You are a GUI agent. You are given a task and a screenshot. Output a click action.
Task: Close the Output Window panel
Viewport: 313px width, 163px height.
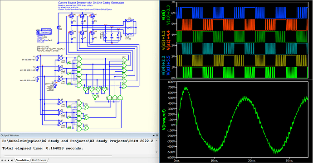pos(157,135)
